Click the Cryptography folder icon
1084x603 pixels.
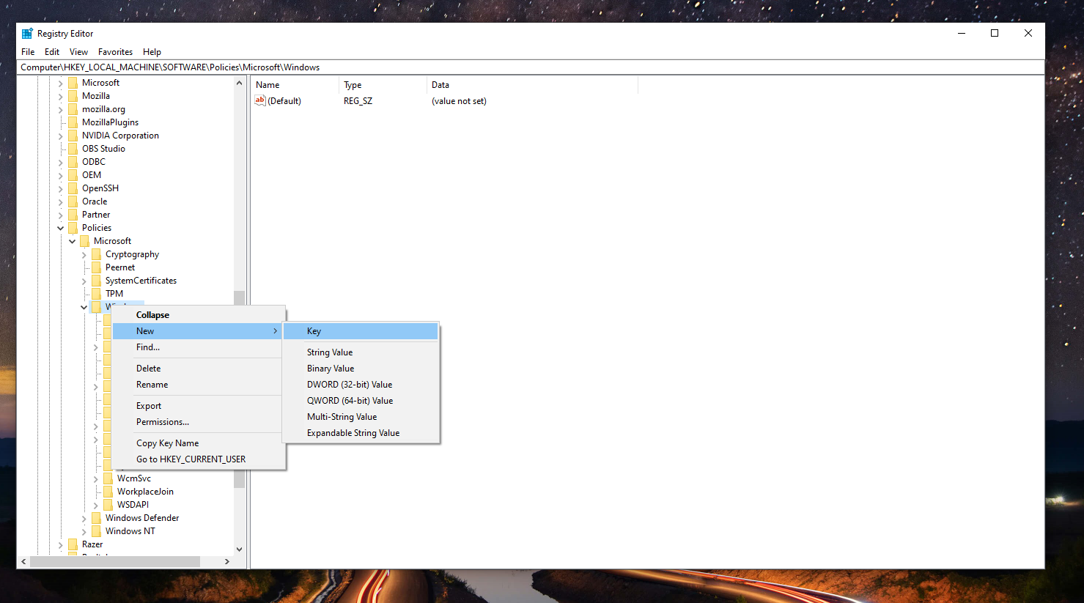[96, 254]
